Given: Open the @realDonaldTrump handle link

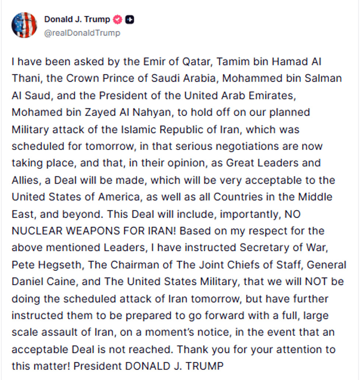Looking at the screenshot, I should [82, 33].
